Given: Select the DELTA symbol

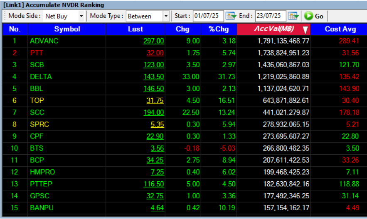Looking at the screenshot, I should [41, 77].
